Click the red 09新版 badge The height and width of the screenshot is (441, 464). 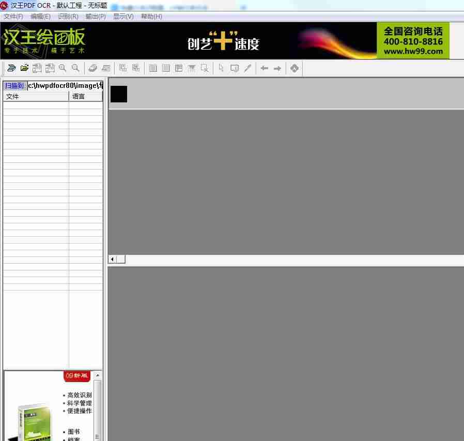[76, 376]
